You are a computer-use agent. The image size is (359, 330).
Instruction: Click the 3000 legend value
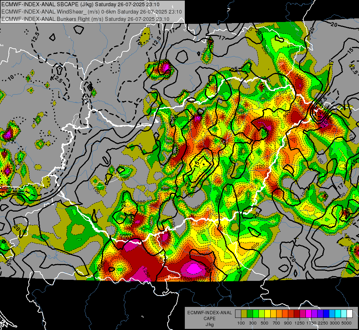click(x=335, y=323)
